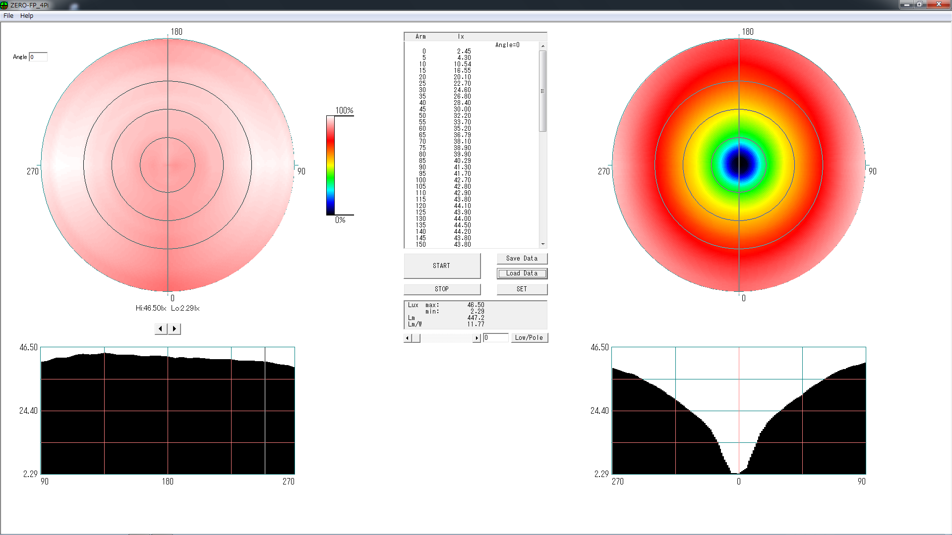Click the Save Data button

522,259
